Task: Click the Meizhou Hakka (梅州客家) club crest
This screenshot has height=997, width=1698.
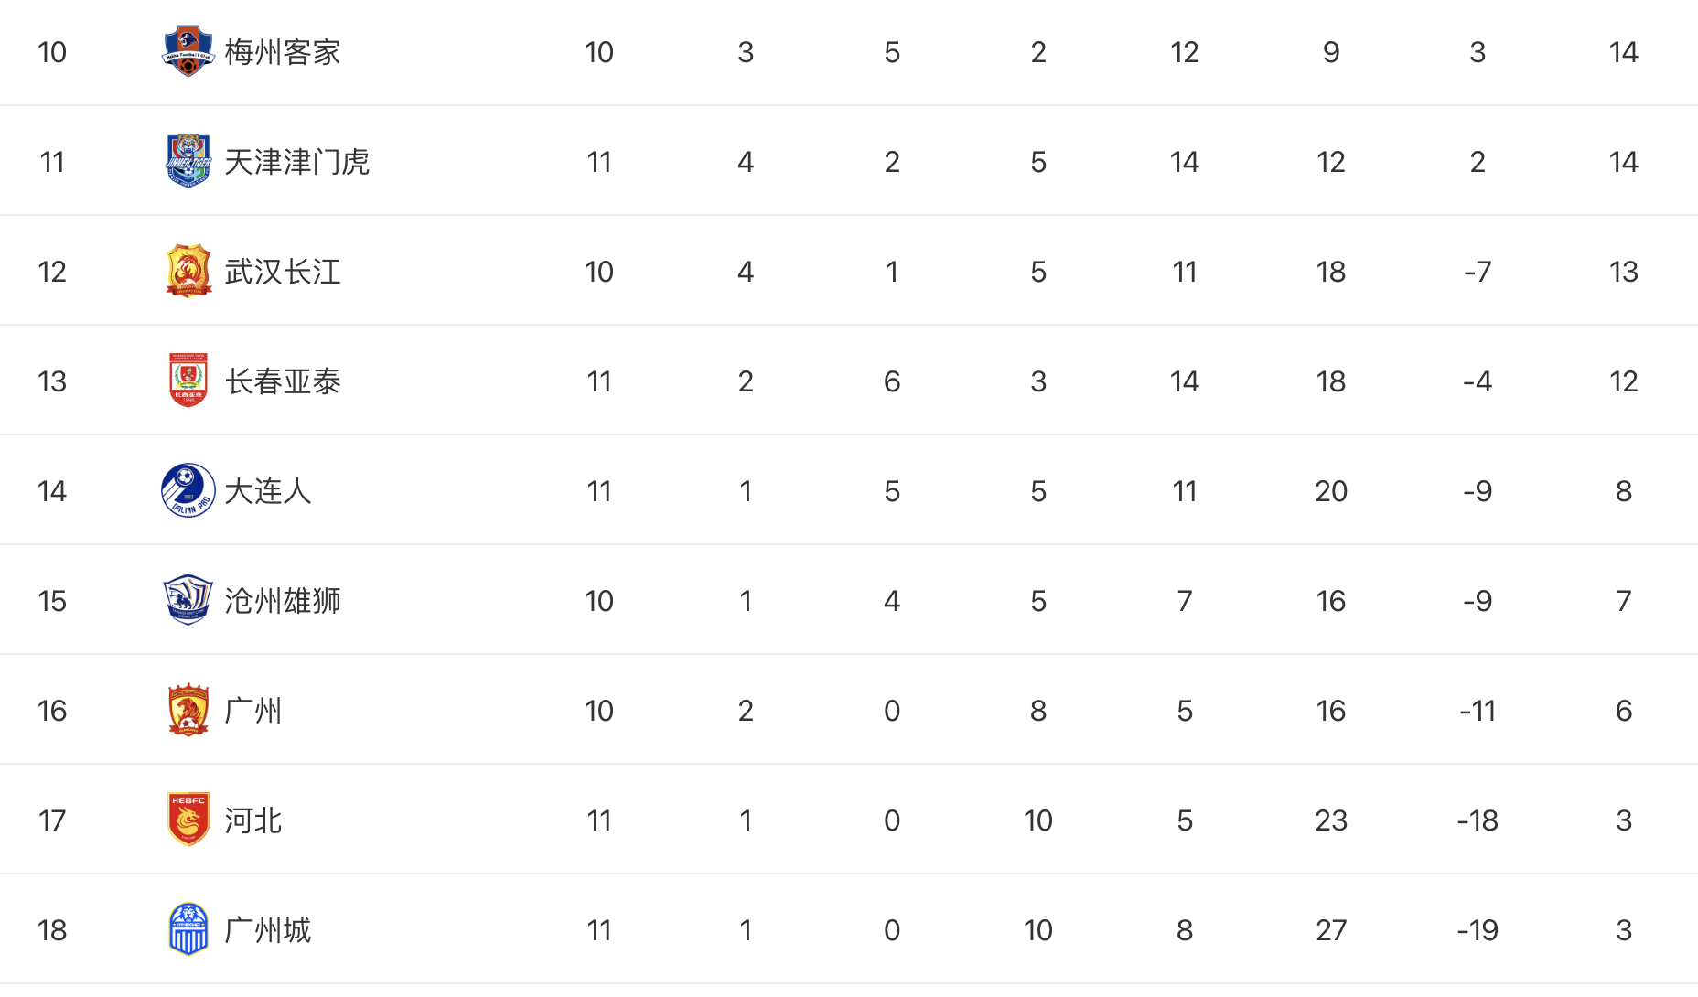Action: pyautogui.click(x=188, y=51)
